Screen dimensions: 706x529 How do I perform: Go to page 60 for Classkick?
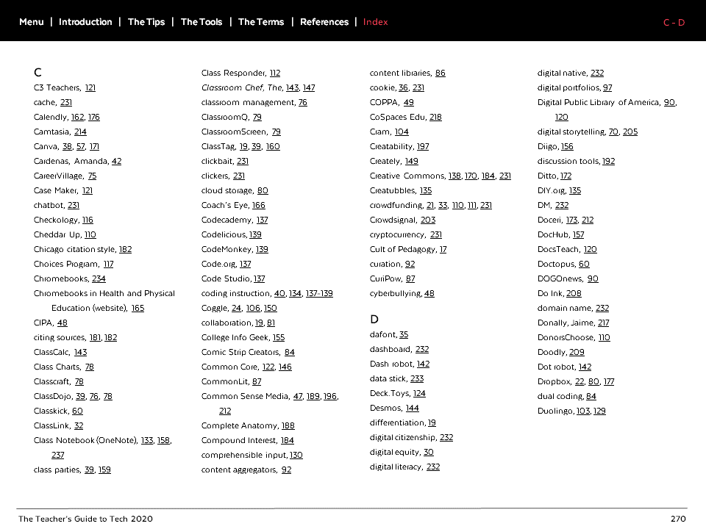pyautogui.click(x=77, y=411)
